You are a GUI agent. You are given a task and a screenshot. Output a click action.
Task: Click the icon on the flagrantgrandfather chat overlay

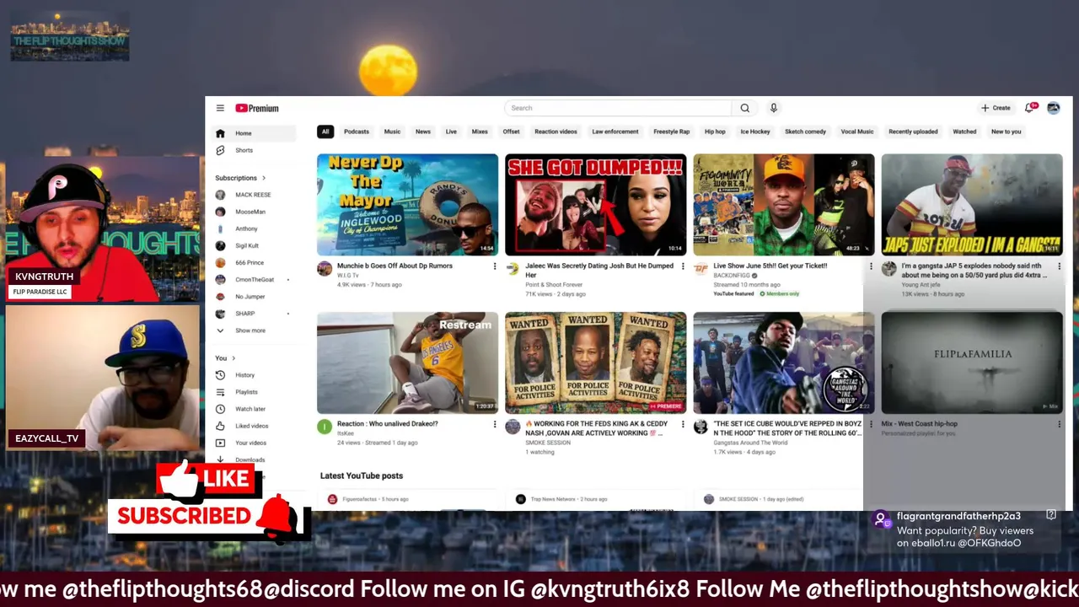click(1051, 514)
